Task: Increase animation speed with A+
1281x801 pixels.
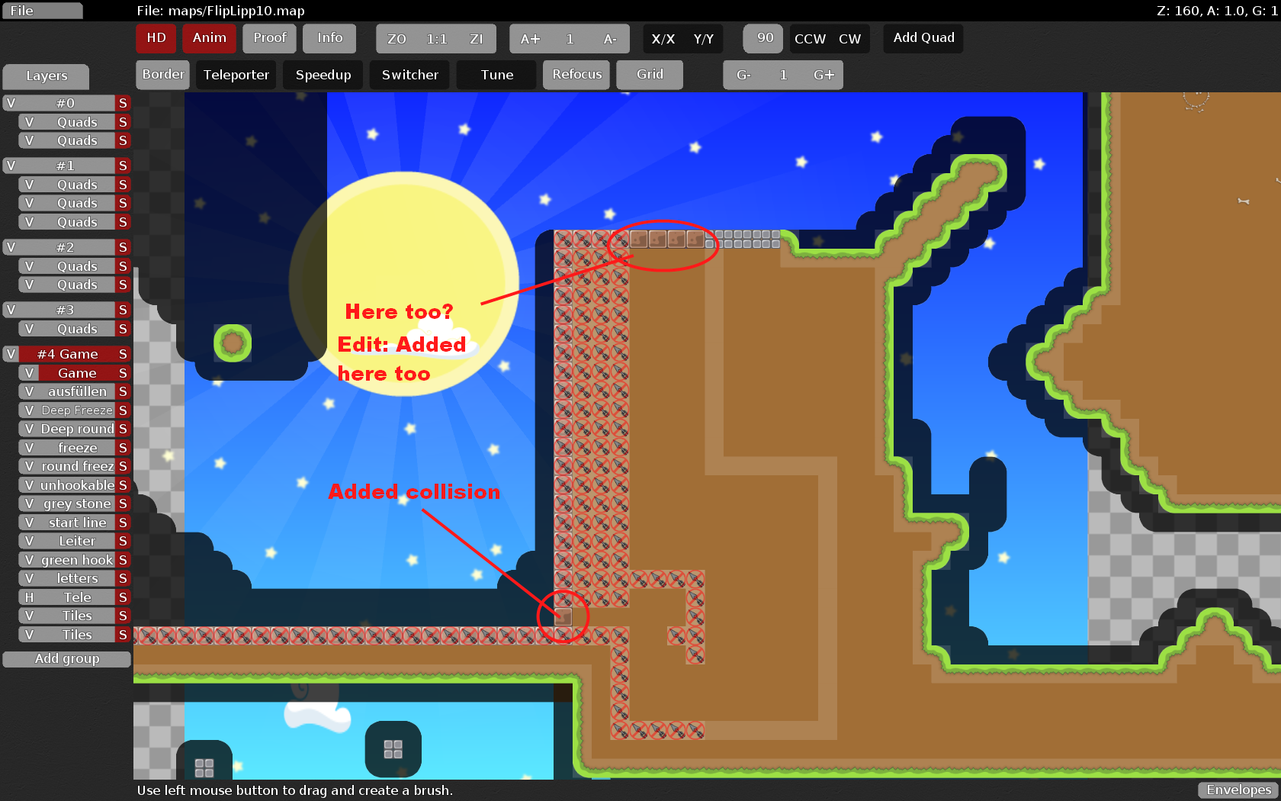Action: click(x=530, y=39)
